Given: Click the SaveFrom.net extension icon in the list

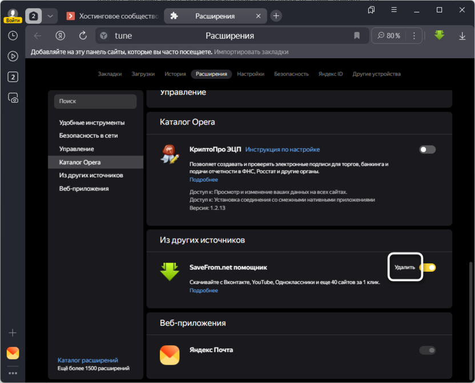Looking at the screenshot, I should [x=170, y=272].
